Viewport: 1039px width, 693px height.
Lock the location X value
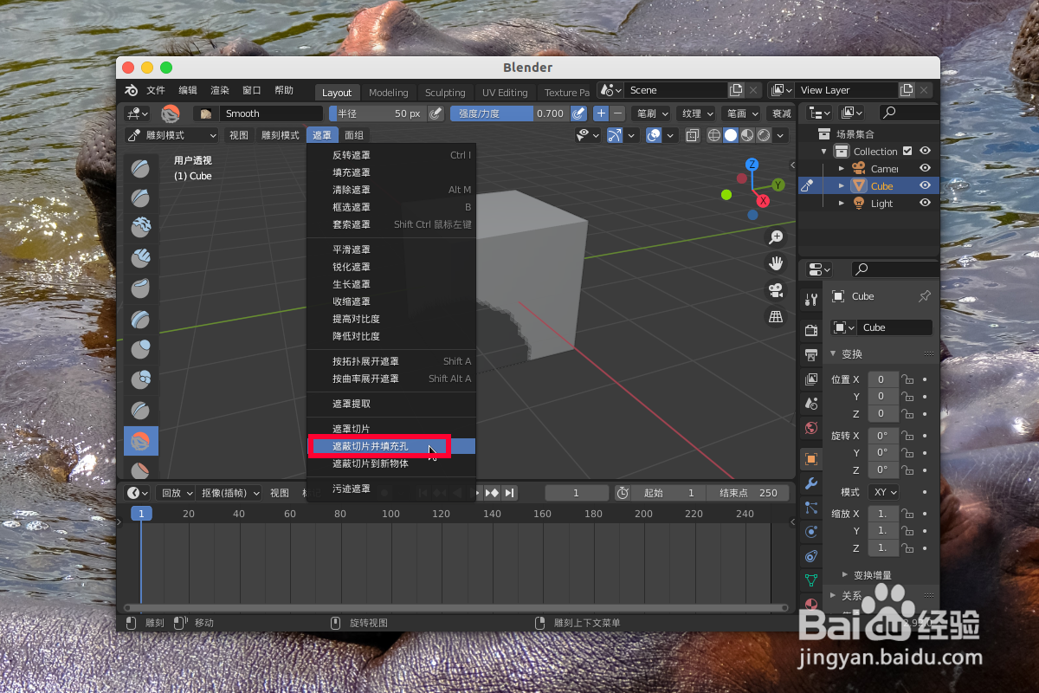[907, 379]
